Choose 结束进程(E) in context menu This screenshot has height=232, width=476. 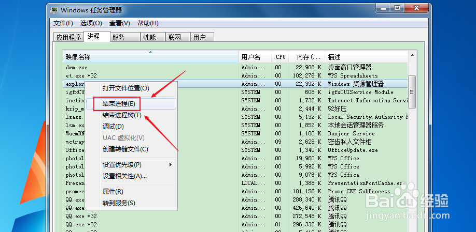[131, 104]
